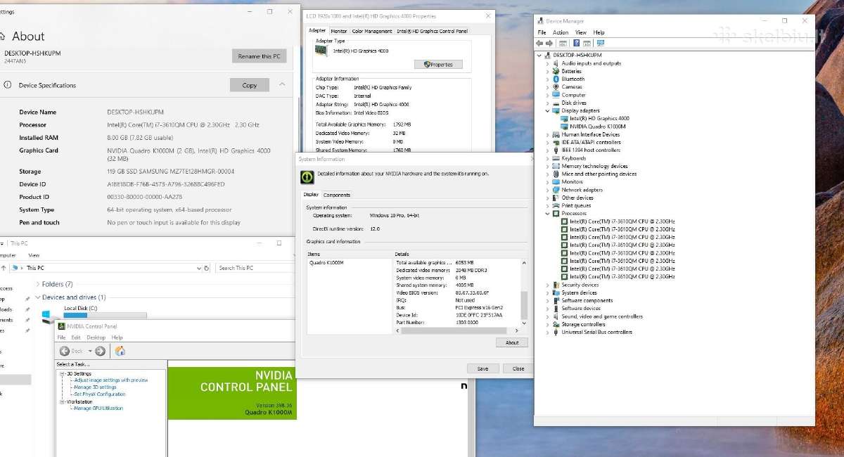Click the adapter Properties button

point(439,65)
